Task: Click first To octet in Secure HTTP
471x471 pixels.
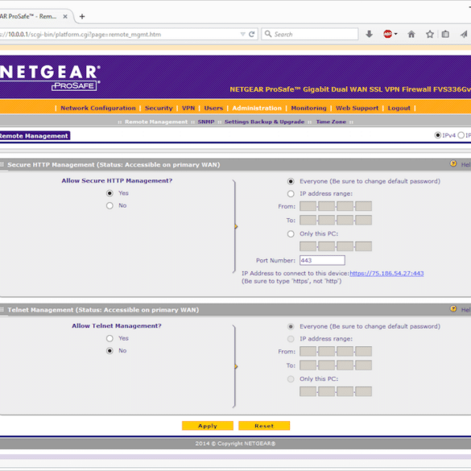Action: click(308, 220)
